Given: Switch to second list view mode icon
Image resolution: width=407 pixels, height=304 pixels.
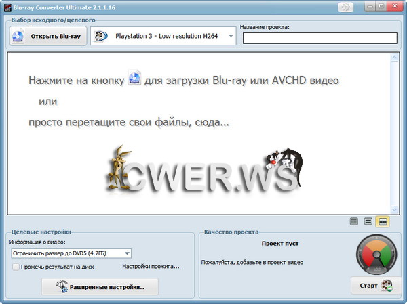Looking at the screenshot, I should point(368,221).
